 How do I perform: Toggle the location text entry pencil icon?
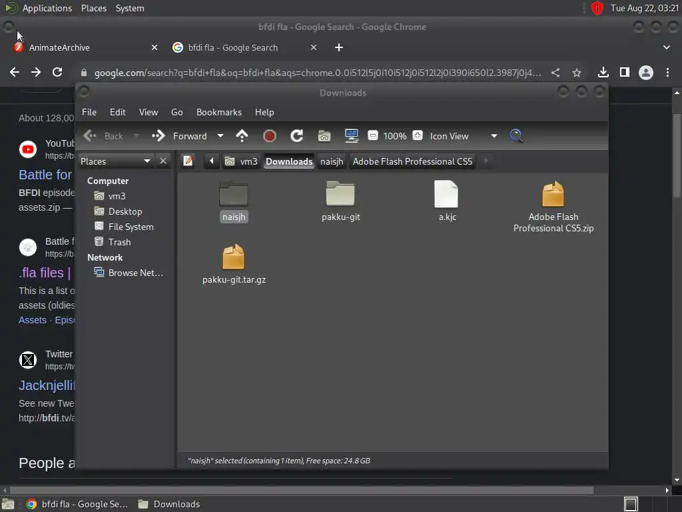click(x=188, y=161)
